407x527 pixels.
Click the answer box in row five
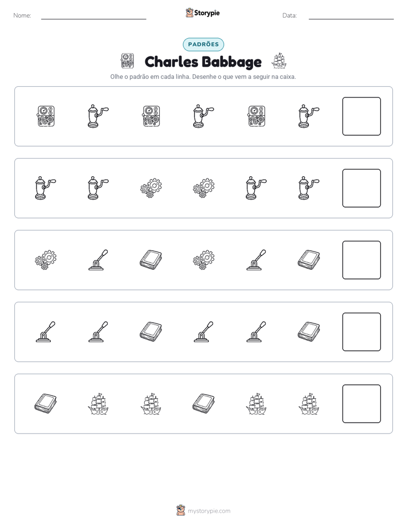click(361, 404)
